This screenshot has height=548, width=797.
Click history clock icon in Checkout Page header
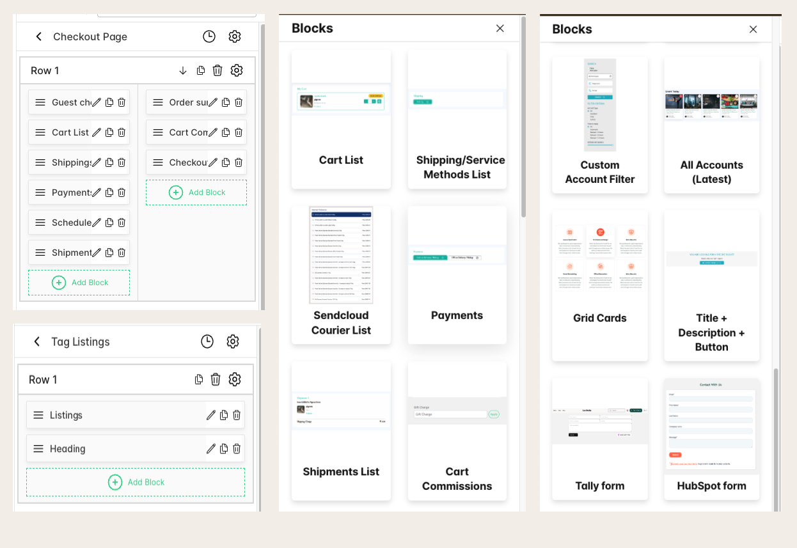point(209,36)
